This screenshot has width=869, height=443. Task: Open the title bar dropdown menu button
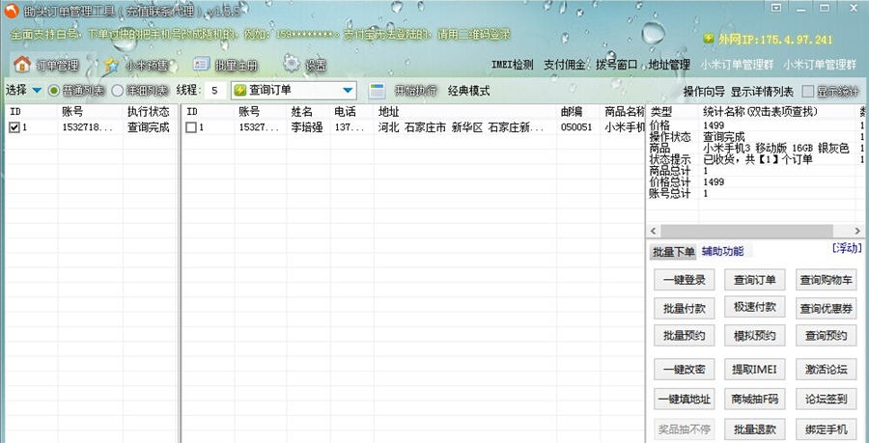click(776, 8)
